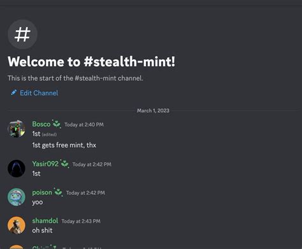Open Bosco's profile avatar
The height and width of the screenshot is (249, 302).
click(x=17, y=129)
